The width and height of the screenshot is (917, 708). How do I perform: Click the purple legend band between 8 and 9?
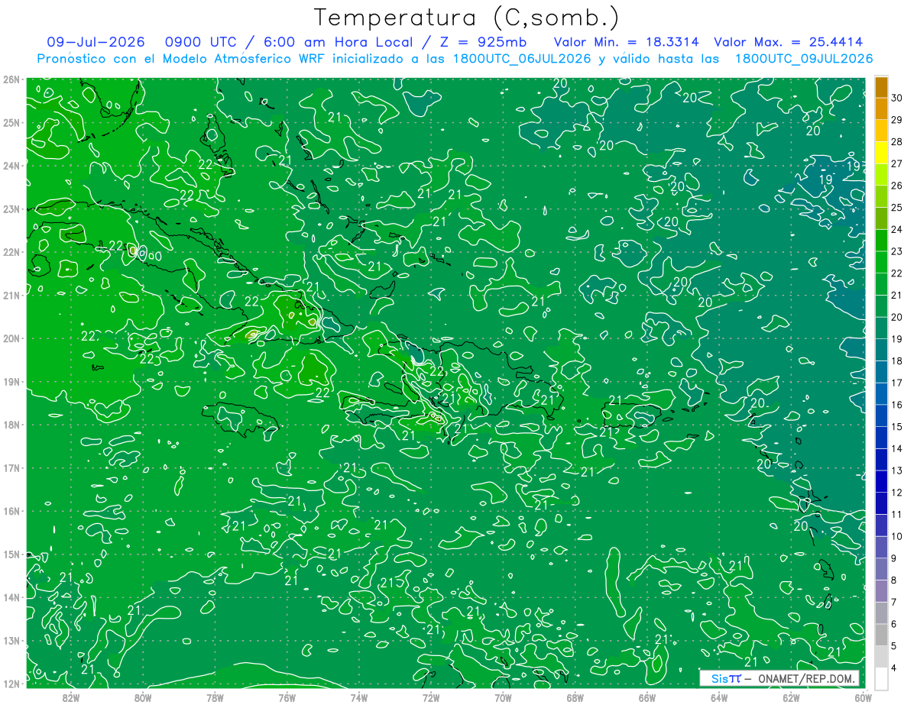tap(881, 570)
